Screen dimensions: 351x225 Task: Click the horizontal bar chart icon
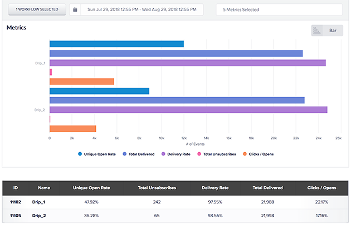(316, 31)
